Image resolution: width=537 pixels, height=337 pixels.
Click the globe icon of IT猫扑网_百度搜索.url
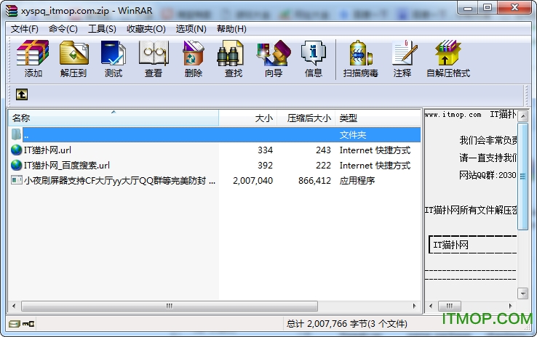point(17,165)
